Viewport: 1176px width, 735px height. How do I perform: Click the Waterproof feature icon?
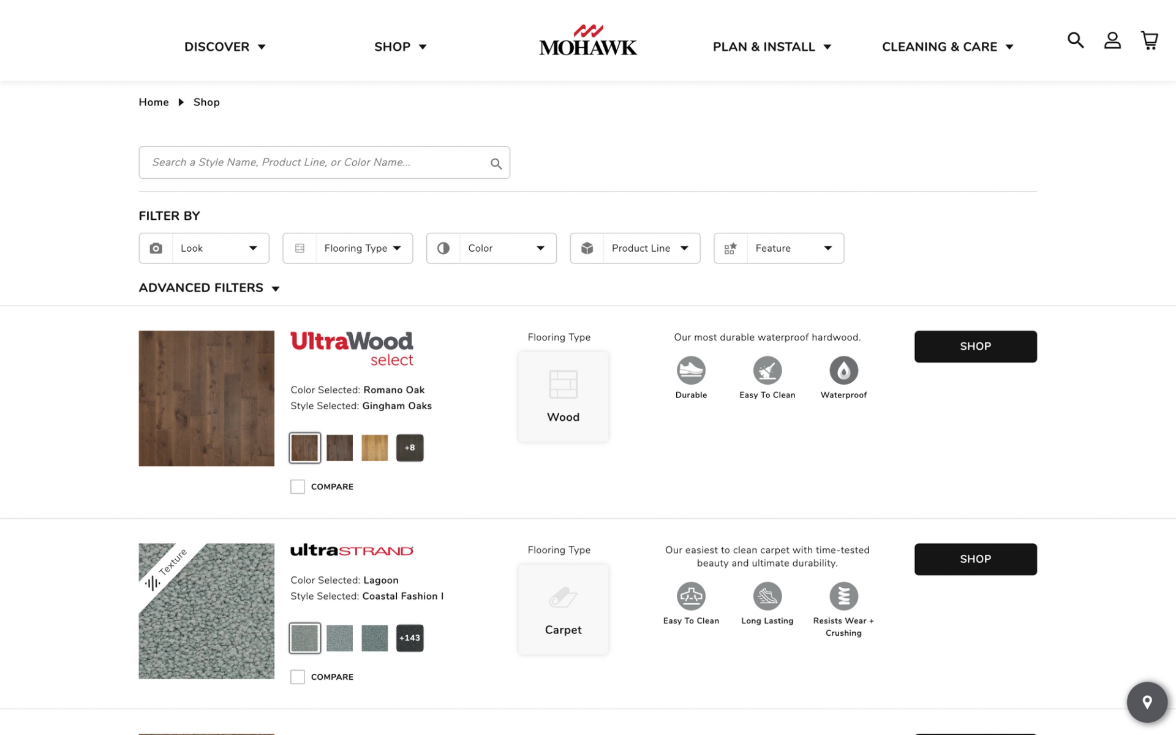[843, 371]
